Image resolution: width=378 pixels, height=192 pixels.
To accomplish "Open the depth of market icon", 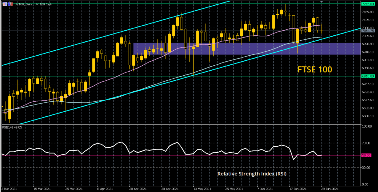I will [x=10, y=4].
